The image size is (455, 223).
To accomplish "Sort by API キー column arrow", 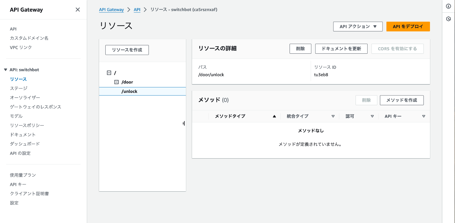I will (423, 116).
